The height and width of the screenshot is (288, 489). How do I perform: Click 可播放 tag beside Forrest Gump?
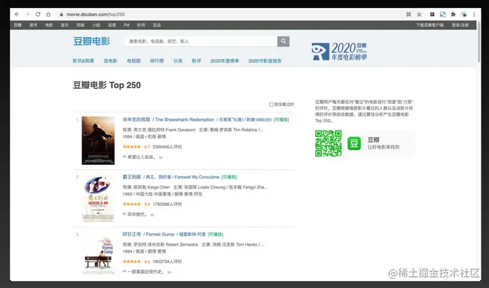215,234
